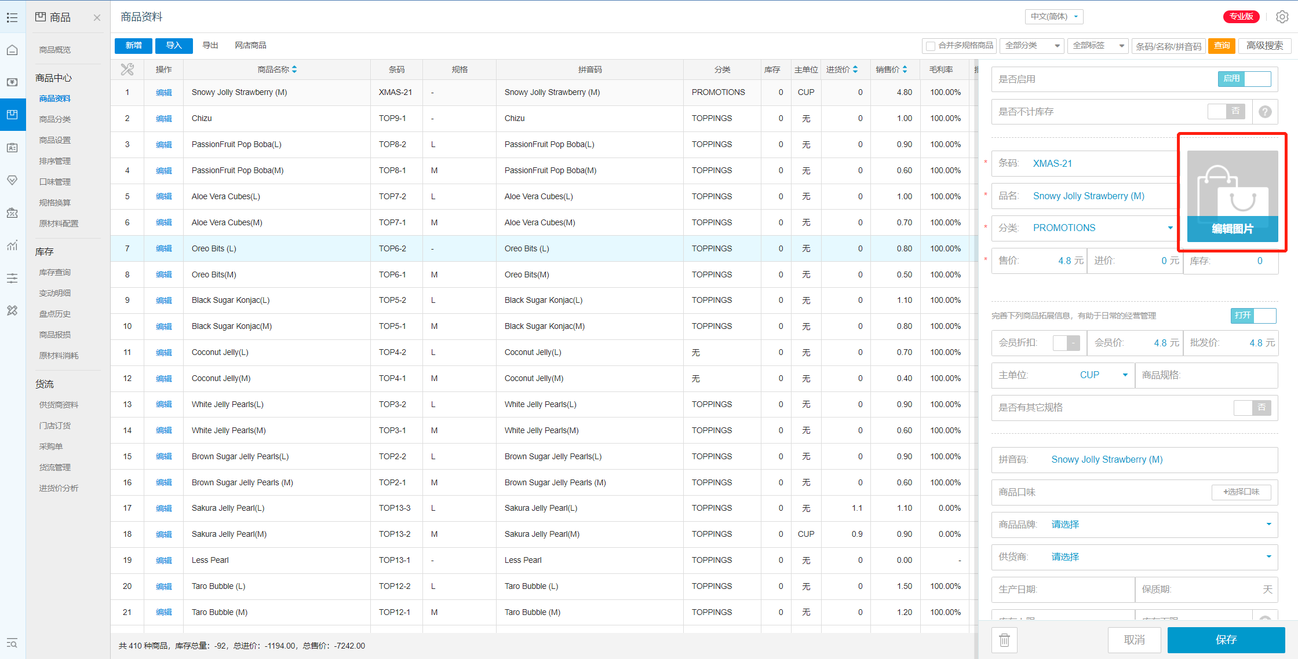
Task: Click 编辑 link for Chizu row
Action: (x=163, y=119)
